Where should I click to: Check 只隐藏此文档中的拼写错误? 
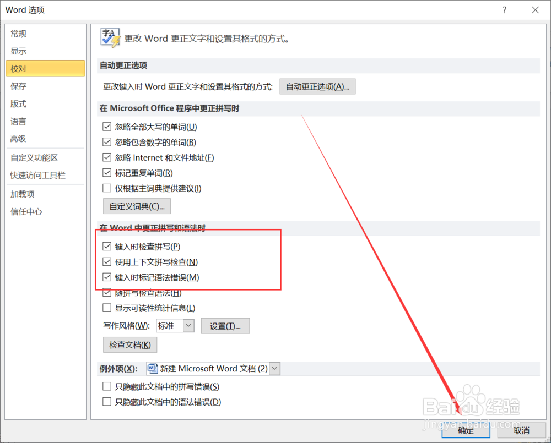(107, 386)
